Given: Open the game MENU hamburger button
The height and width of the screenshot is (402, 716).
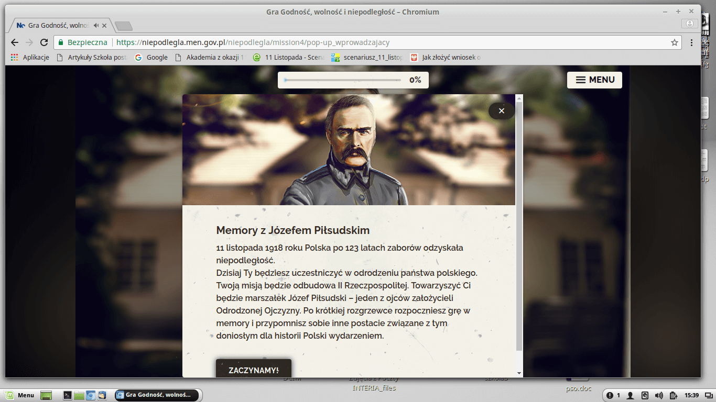Looking at the screenshot, I should [x=594, y=80].
